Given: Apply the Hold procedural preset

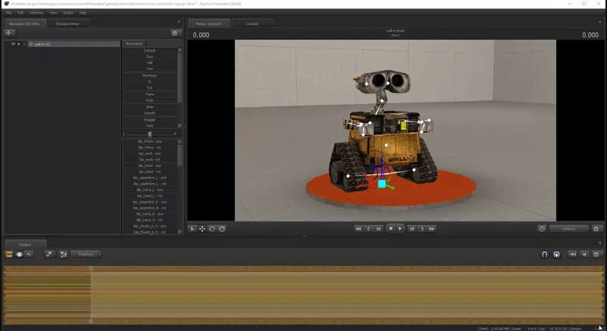Looking at the screenshot, I should (x=149, y=126).
